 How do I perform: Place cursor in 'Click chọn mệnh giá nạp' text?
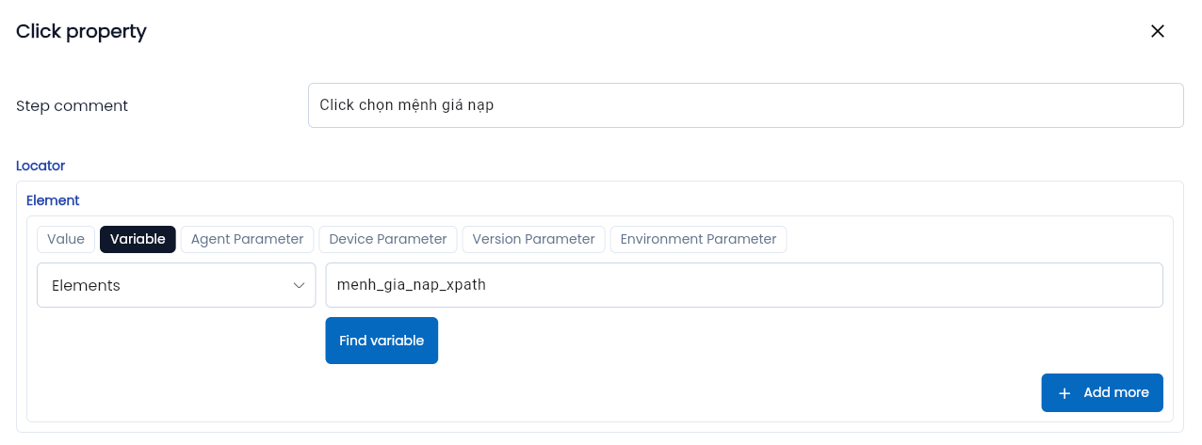[406, 105]
